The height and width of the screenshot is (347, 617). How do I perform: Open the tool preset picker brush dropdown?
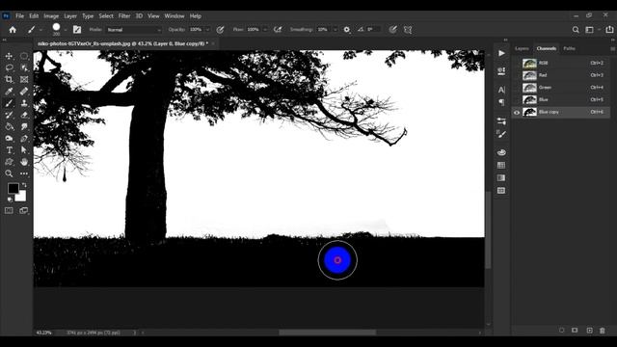(40, 30)
